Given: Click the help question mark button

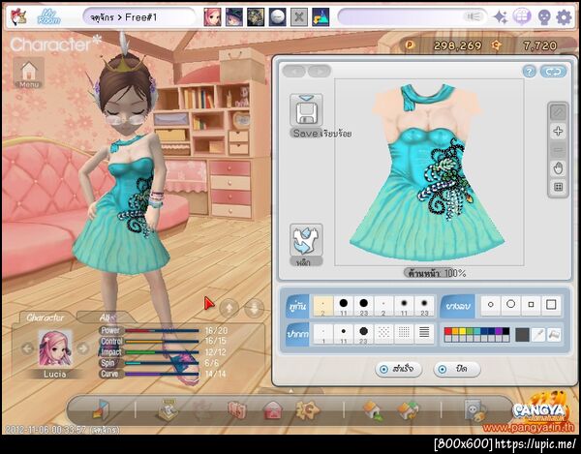Looking at the screenshot, I should click(530, 71).
